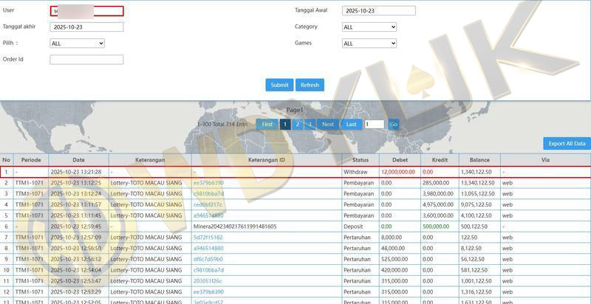Select page 3 in pagination

click(310, 124)
